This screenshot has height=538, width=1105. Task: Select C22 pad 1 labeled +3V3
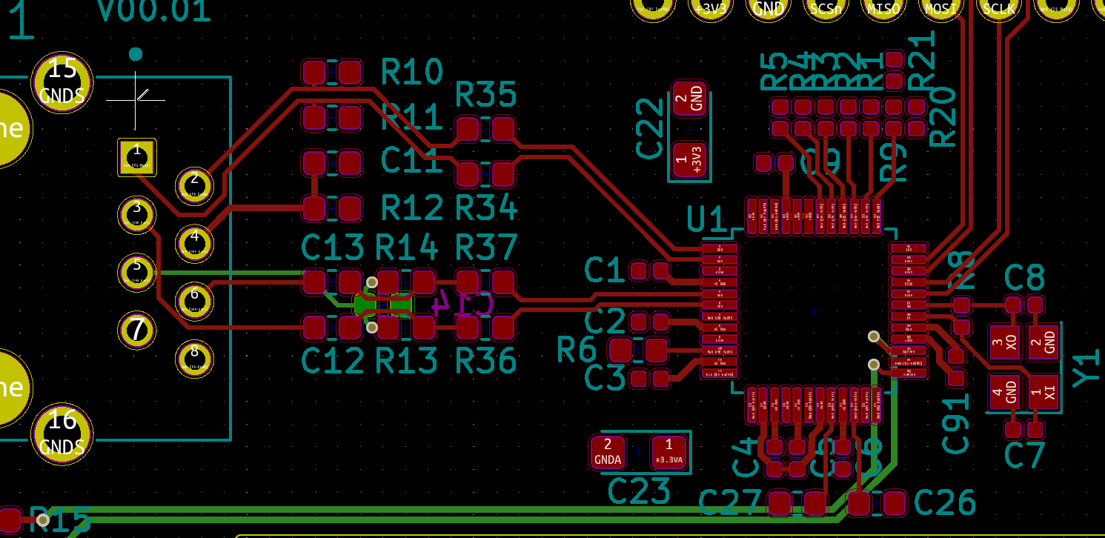(689, 160)
